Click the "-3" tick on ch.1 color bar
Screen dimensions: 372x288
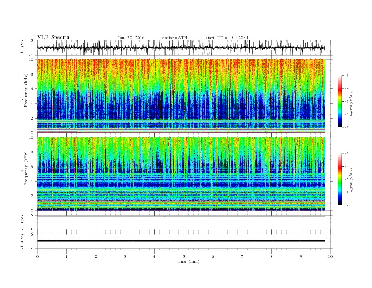click(347, 76)
